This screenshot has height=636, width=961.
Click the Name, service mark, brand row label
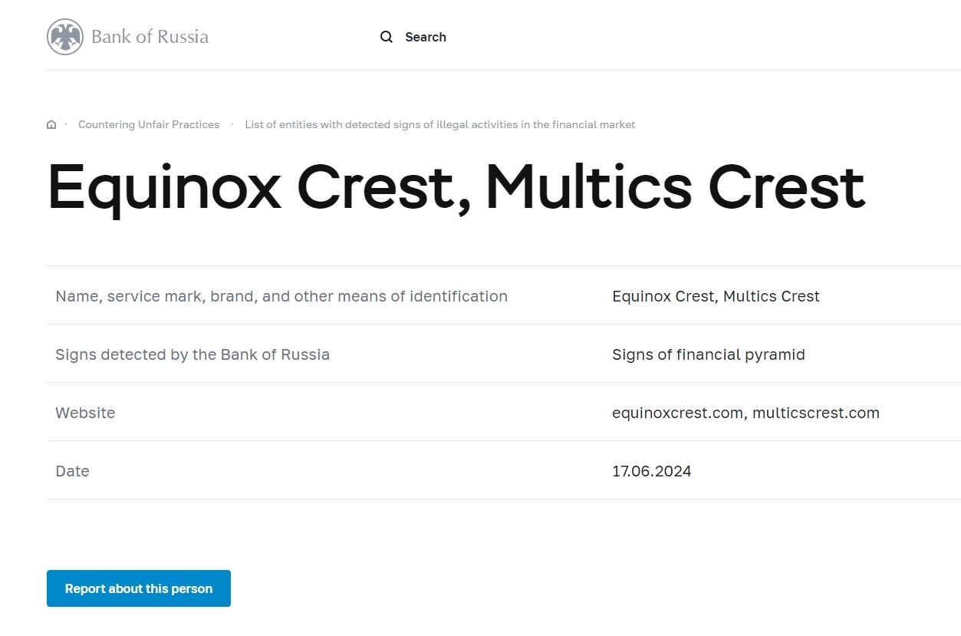coord(281,296)
